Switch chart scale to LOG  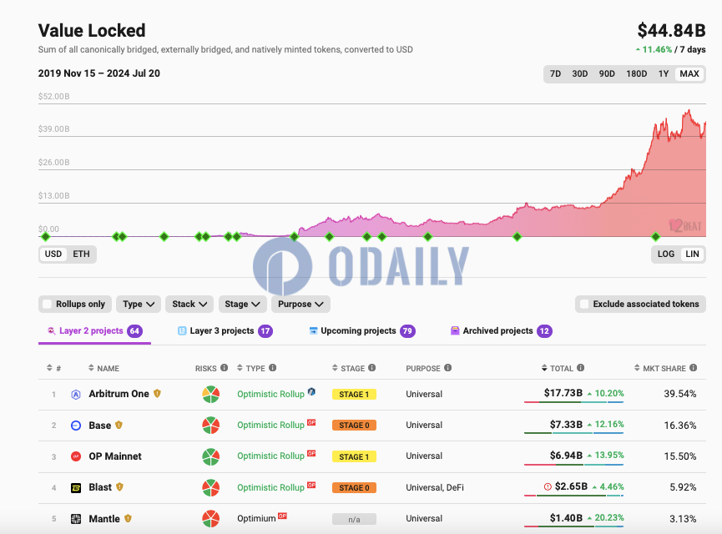click(x=666, y=254)
